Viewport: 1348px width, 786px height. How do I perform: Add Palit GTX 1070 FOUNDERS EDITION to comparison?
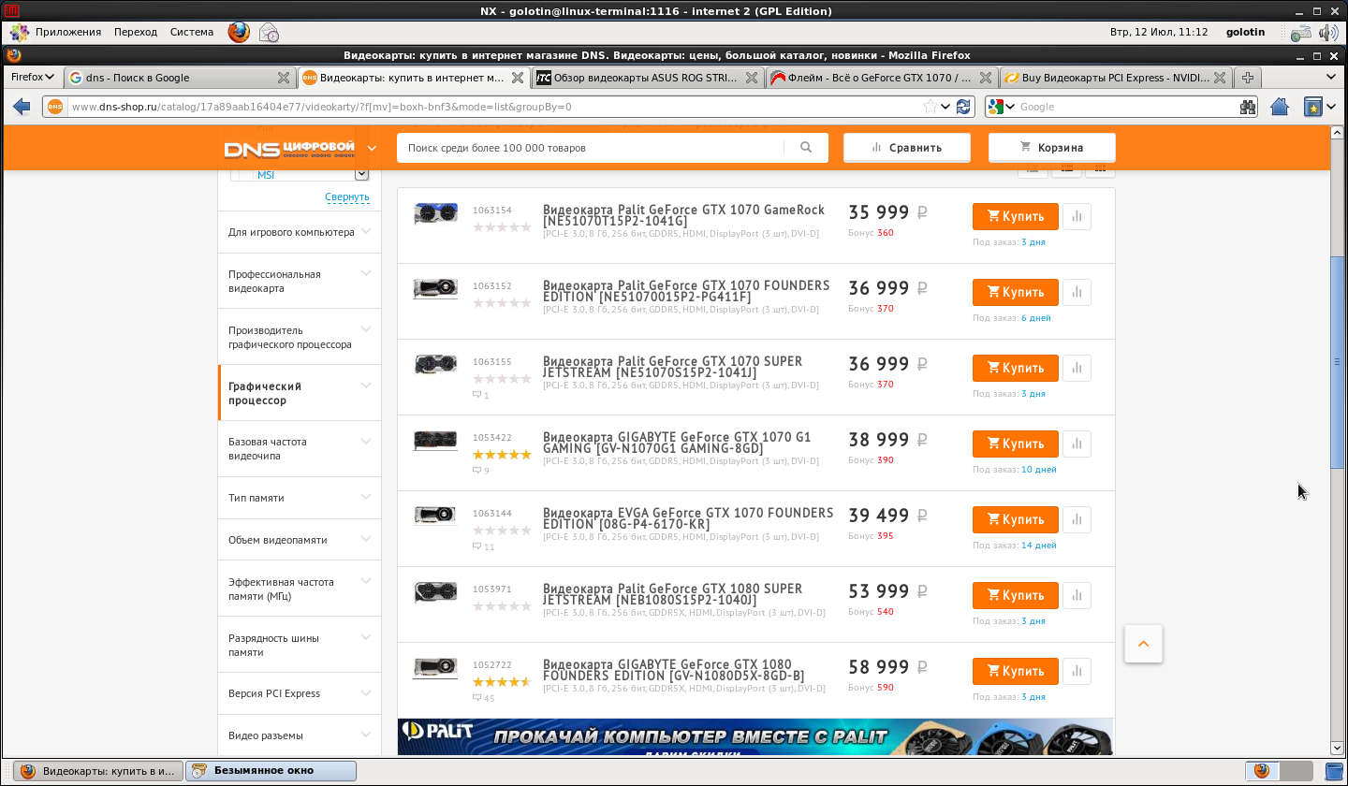click(x=1077, y=292)
